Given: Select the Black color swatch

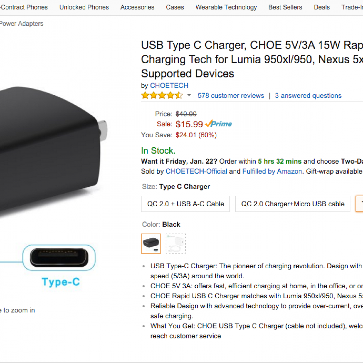Looking at the screenshot, I should coord(151,243).
